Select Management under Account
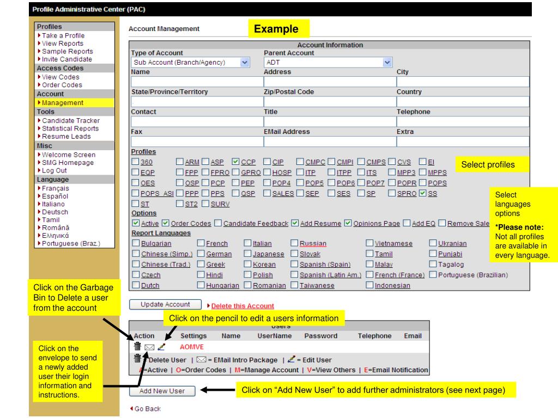558x418 pixels. coord(62,103)
